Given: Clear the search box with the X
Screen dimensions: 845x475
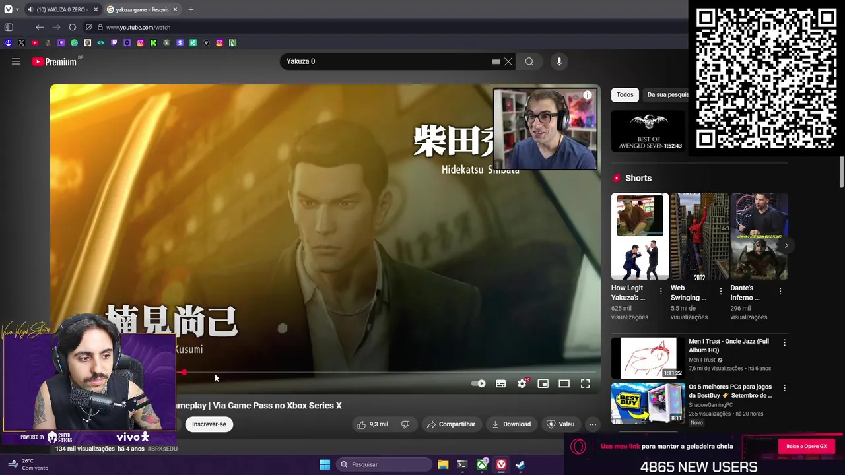Looking at the screenshot, I should 508,61.
